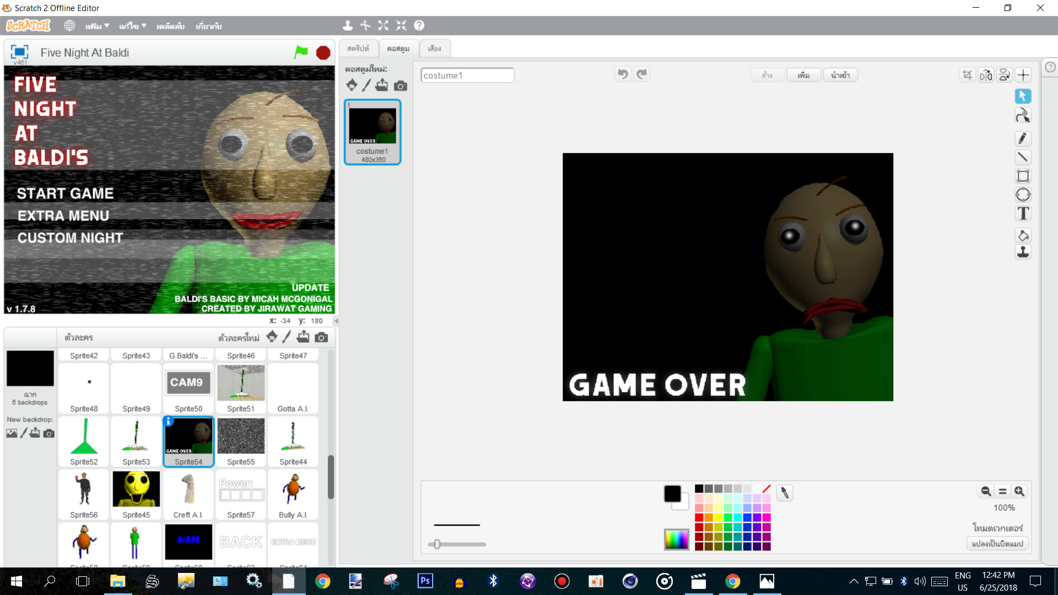Image resolution: width=1058 pixels, height=595 pixels.
Task: Click the camera icon to capture new costume
Action: coord(400,85)
